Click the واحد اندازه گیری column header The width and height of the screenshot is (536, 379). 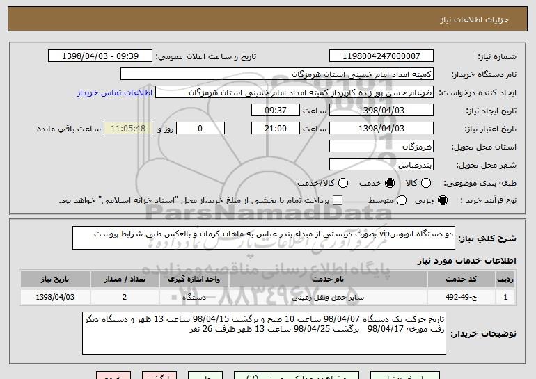194,280
